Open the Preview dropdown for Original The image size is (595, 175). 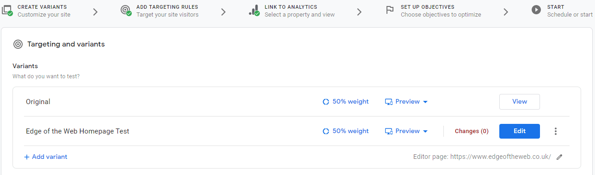pyautogui.click(x=406, y=102)
